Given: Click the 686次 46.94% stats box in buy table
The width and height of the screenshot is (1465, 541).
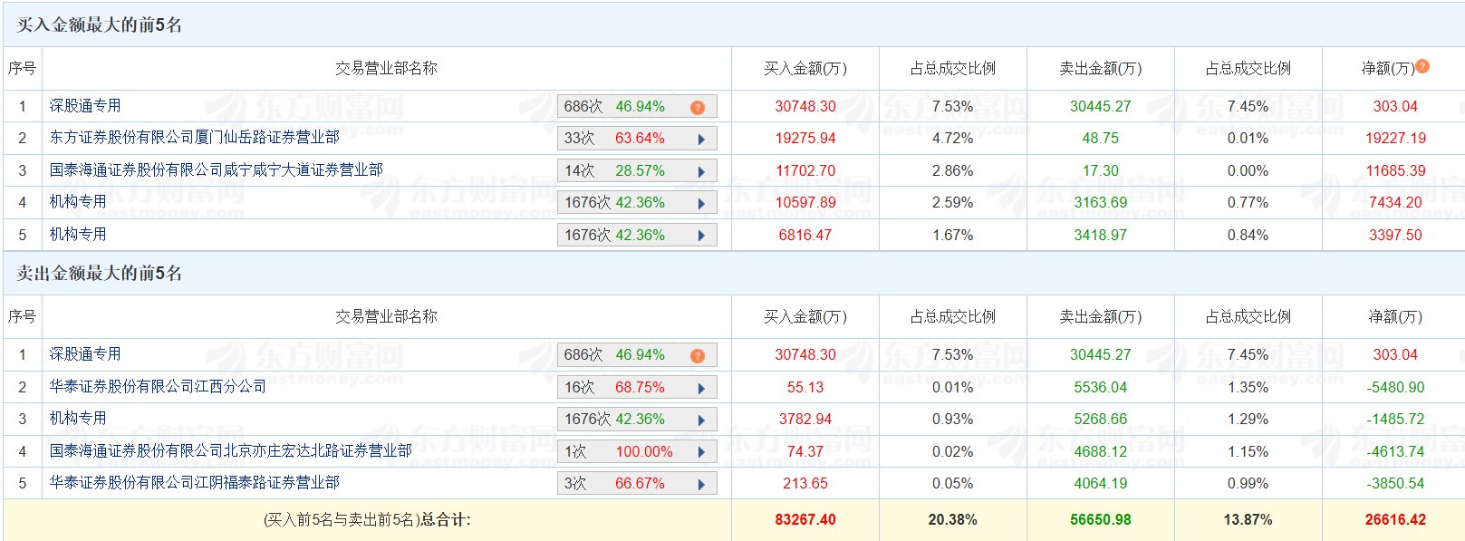Looking at the screenshot, I should (637, 106).
